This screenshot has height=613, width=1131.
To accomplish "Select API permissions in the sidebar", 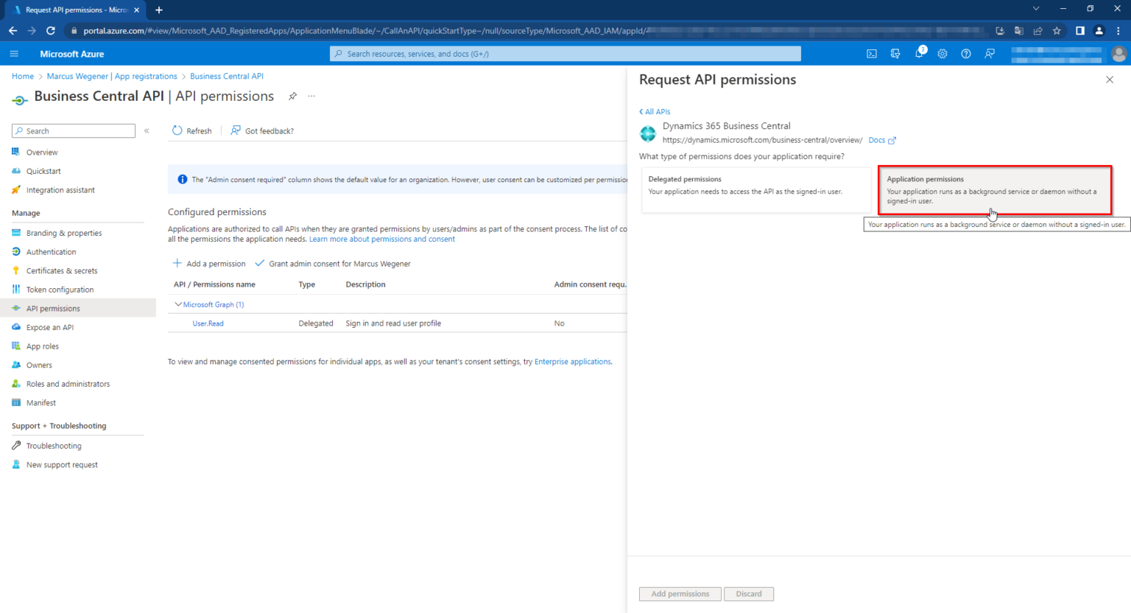I will [52, 308].
